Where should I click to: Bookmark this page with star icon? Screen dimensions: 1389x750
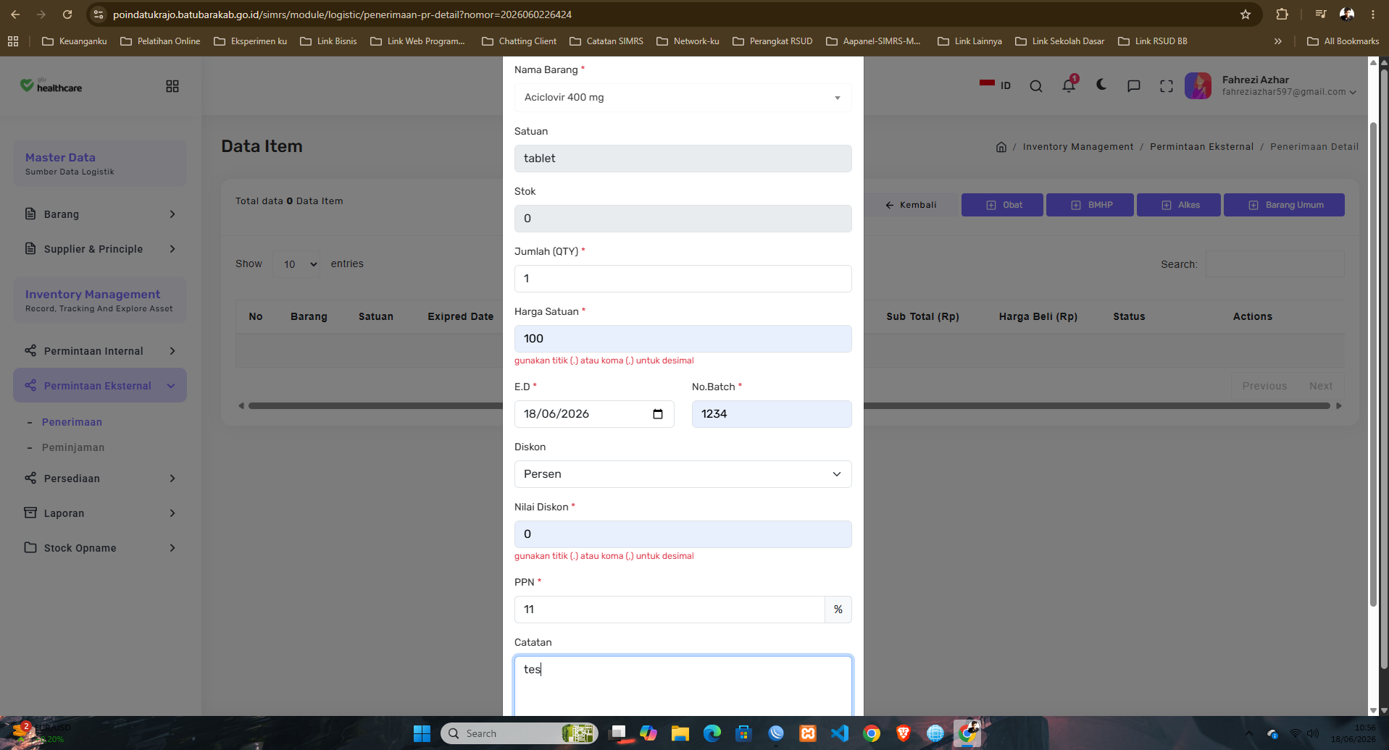(1246, 14)
